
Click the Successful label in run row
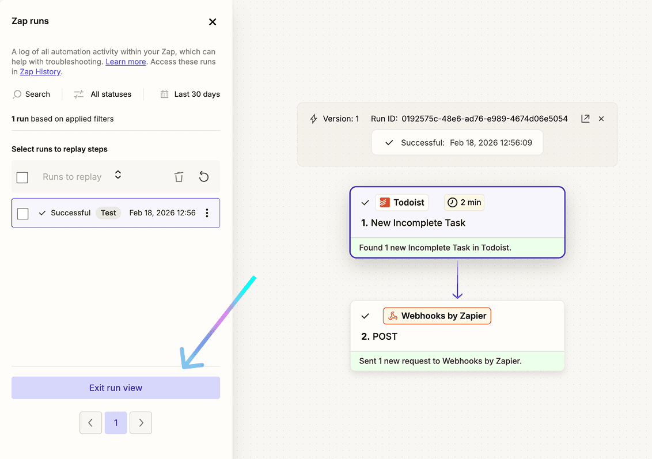(x=71, y=213)
